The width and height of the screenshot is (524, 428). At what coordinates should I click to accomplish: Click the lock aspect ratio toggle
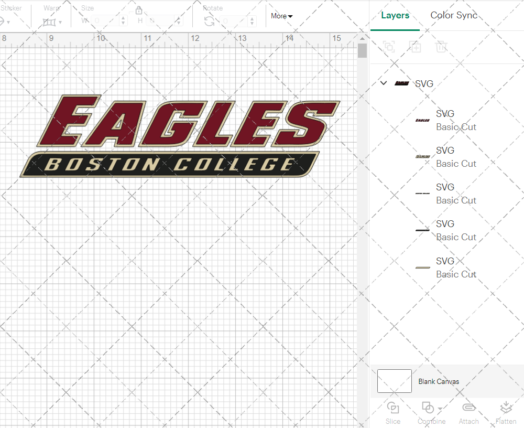139,10
